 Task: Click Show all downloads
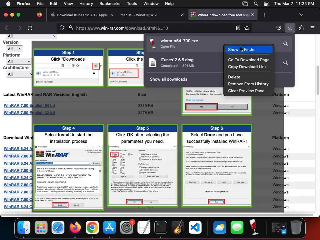pyautogui.click(x=168, y=79)
